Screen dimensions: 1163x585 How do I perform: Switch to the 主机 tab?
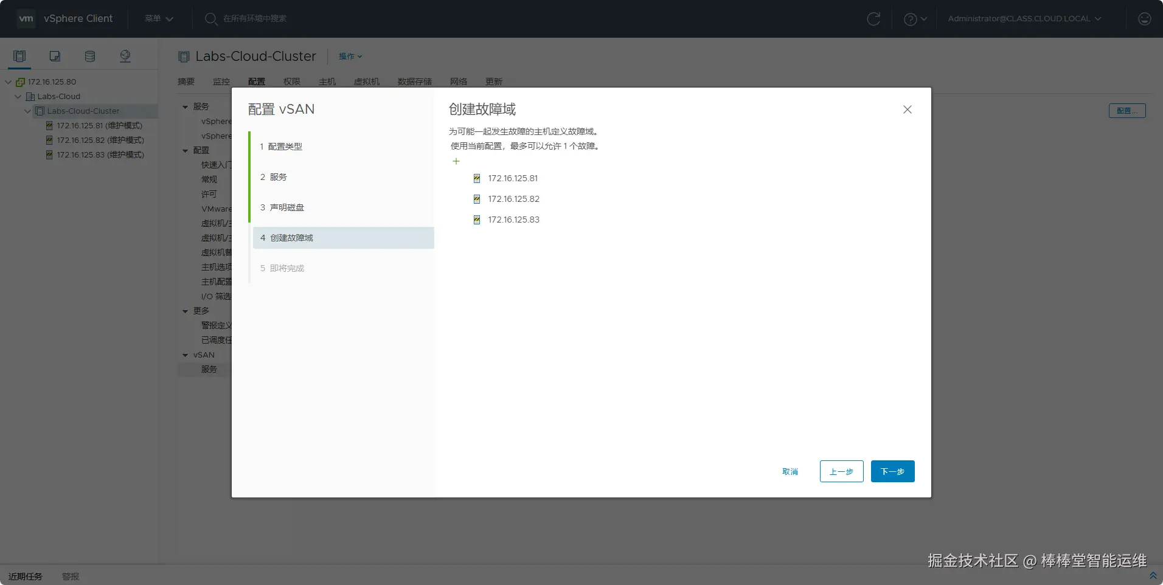pos(327,81)
